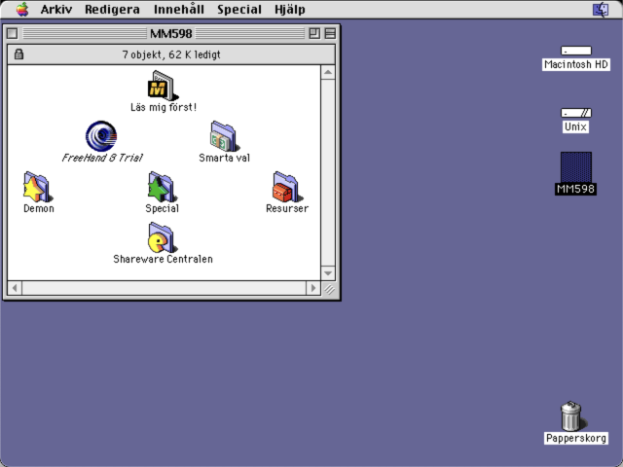
Task: Click the window resize grip corner
Action: pos(328,288)
